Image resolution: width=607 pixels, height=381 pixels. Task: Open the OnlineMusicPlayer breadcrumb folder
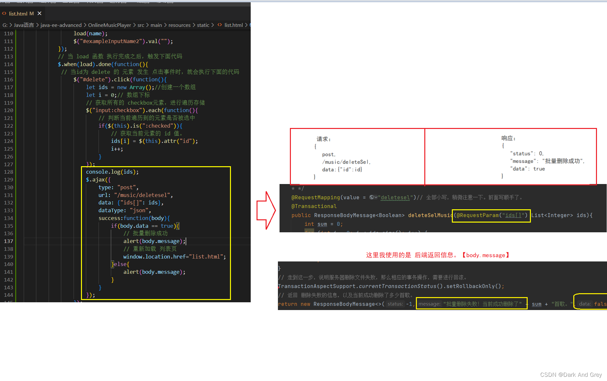click(x=109, y=25)
